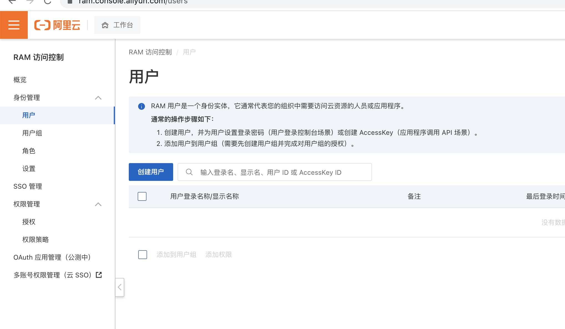Collapse the 身份管理 section
The image size is (565, 329).
click(98, 98)
